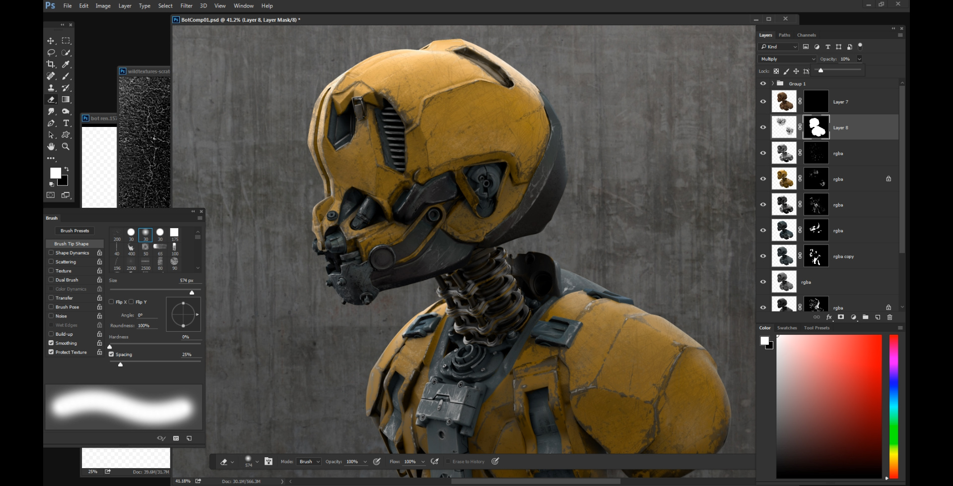The width and height of the screenshot is (953, 486).
Task: Select the Lasso tool
Action: [x=51, y=53]
